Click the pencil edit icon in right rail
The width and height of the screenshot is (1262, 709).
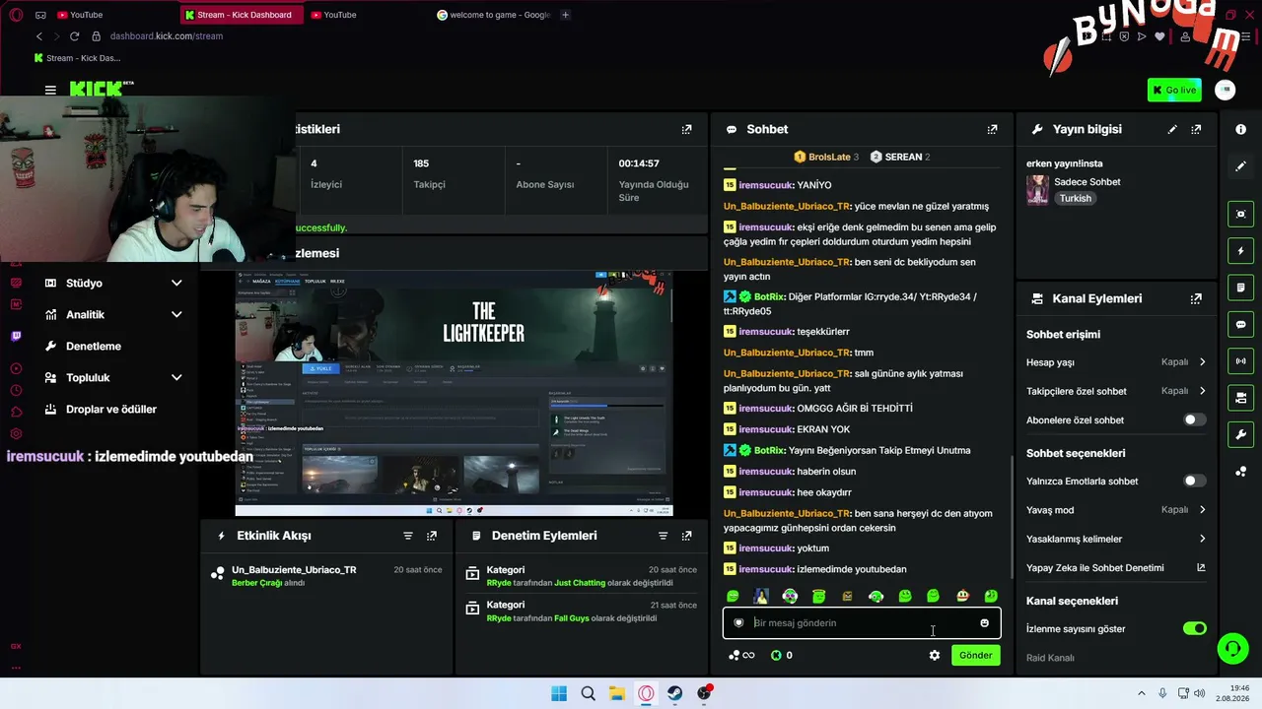(1240, 166)
